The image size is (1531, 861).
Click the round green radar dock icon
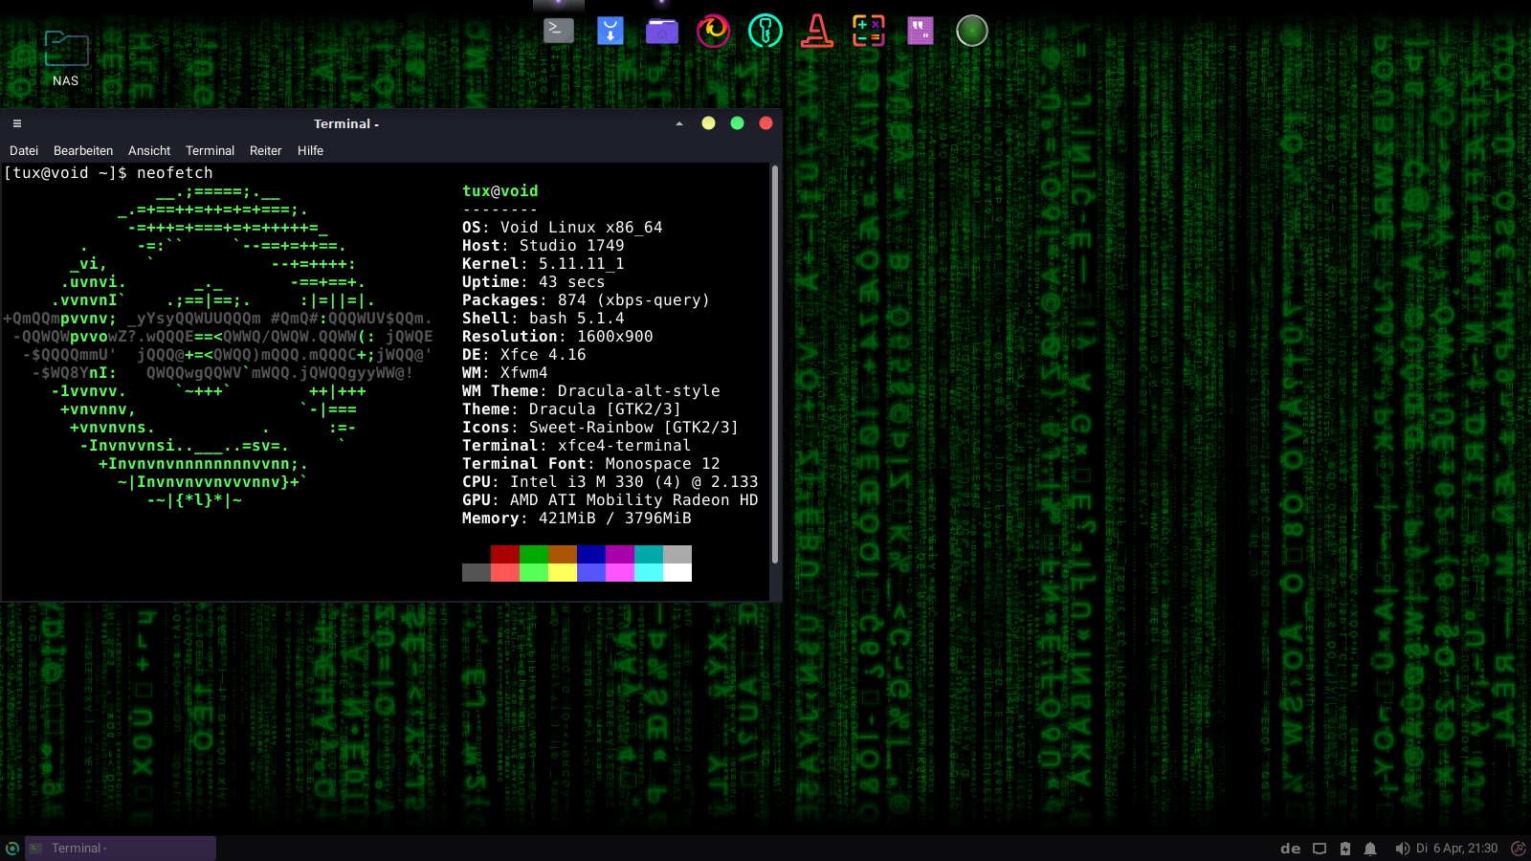click(972, 31)
